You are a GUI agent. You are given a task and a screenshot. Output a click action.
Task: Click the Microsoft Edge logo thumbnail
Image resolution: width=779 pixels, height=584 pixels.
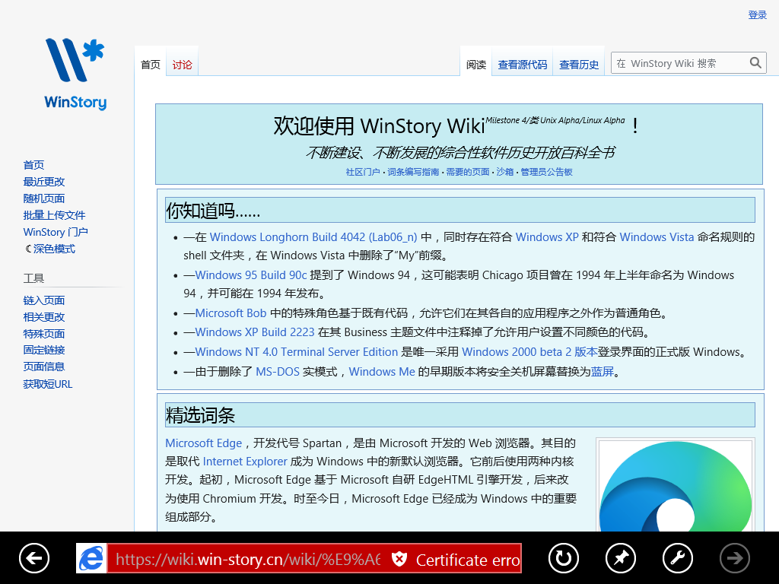[675, 487]
